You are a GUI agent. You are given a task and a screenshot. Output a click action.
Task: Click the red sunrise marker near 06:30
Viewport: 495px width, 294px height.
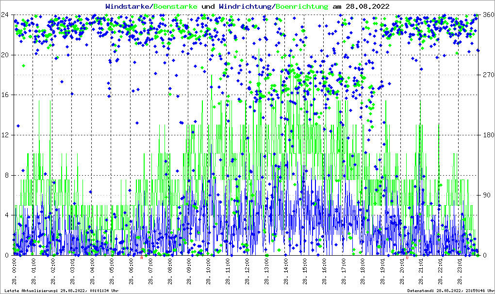[142, 258]
